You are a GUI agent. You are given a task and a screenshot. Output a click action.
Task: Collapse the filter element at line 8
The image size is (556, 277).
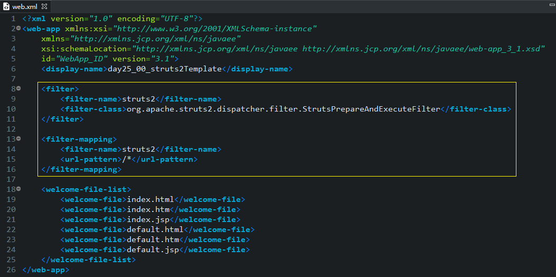[x=18, y=88]
